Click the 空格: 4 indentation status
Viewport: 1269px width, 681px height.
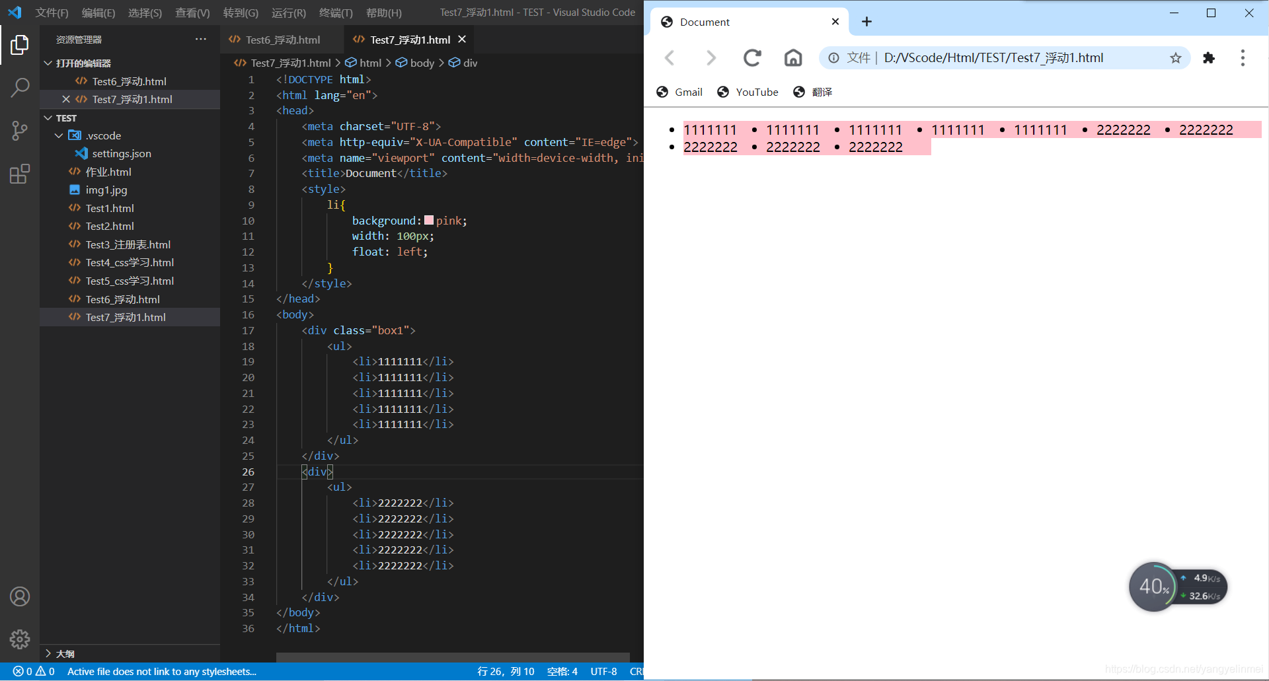(x=562, y=671)
